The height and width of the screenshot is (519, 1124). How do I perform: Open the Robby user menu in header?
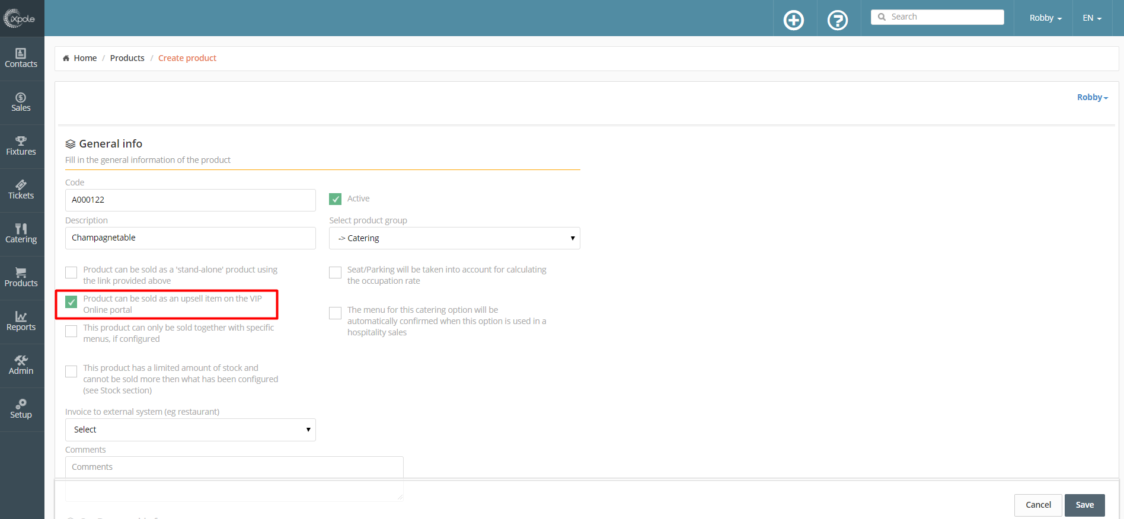(1045, 18)
